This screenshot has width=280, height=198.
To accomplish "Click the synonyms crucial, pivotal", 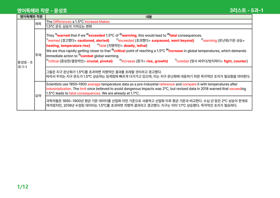I will (100, 61).
